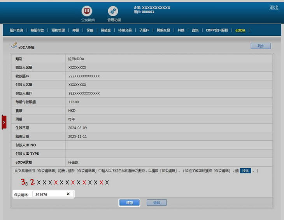Open the 網銀交易 menu
284x220 pixels.
click(163, 30)
